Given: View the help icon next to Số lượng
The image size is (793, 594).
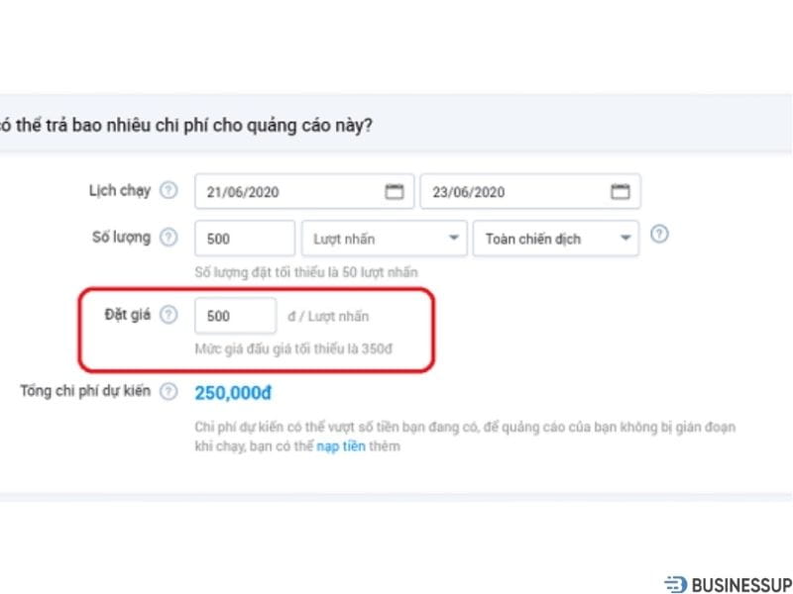Looking at the screenshot, I should point(169,238).
